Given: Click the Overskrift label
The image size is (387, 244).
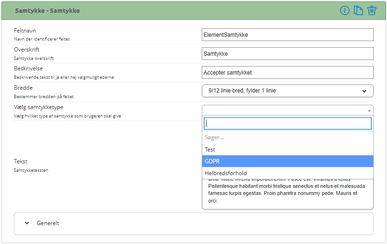Looking at the screenshot, I should click(27, 50).
